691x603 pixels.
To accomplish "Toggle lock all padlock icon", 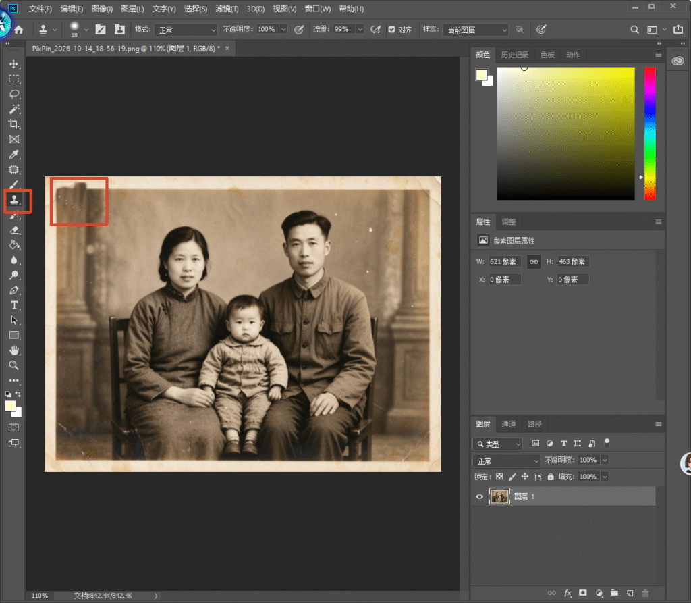I will [x=551, y=477].
